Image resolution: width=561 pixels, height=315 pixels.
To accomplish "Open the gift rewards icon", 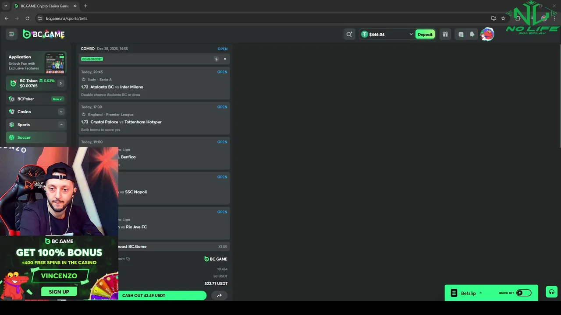I will [x=445, y=34].
